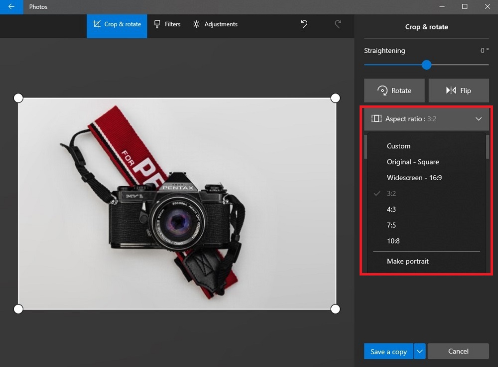Choose Original - Square from the list

(412, 162)
